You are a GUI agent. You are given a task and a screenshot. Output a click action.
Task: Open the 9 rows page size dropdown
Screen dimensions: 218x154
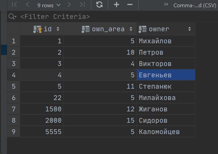point(49,5)
